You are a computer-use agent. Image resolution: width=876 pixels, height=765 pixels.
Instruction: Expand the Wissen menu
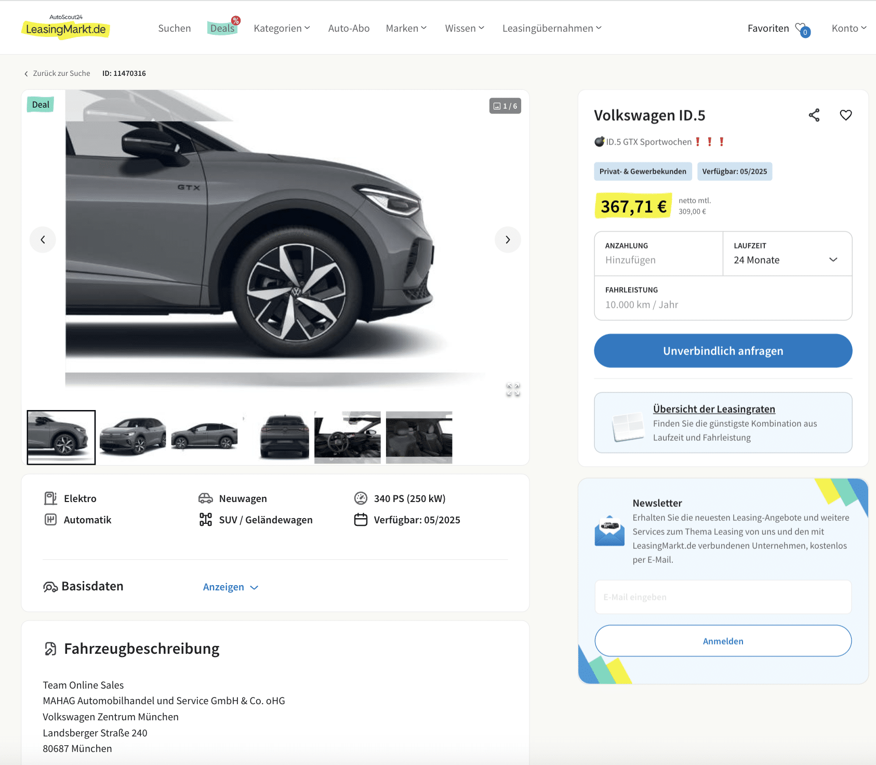(x=464, y=29)
